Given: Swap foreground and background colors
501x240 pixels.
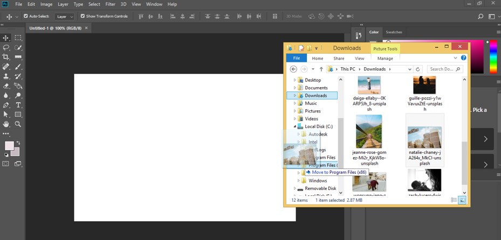Looking at the screenshot, I should pyautogui.click(x=18, y=142).
